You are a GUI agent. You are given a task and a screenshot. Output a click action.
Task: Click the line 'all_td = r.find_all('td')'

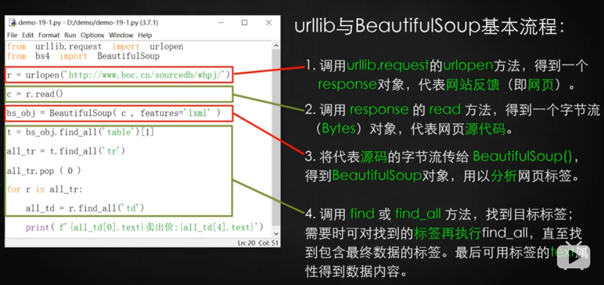click(85, 208)
